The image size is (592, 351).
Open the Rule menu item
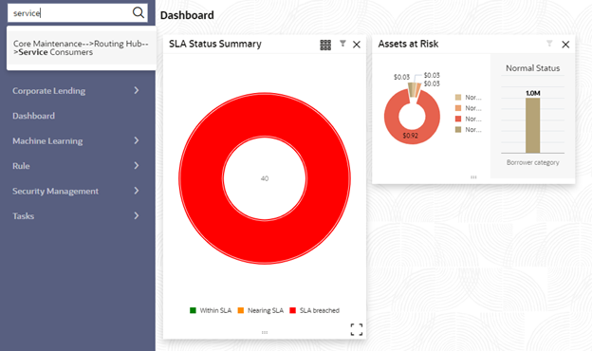pyautogui.click(x=21, y=166)
